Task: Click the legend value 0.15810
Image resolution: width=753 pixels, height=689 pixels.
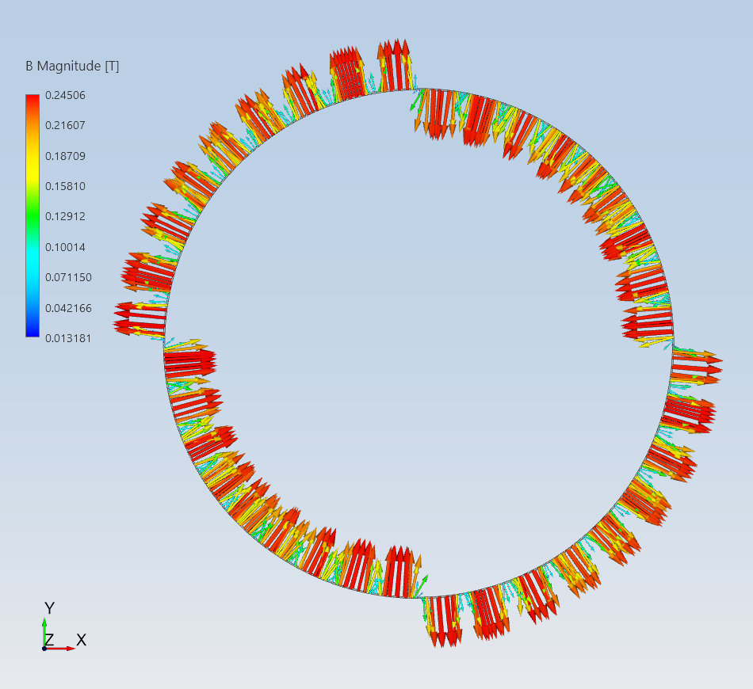Action: pyautogui.click(x=67, y=186)
